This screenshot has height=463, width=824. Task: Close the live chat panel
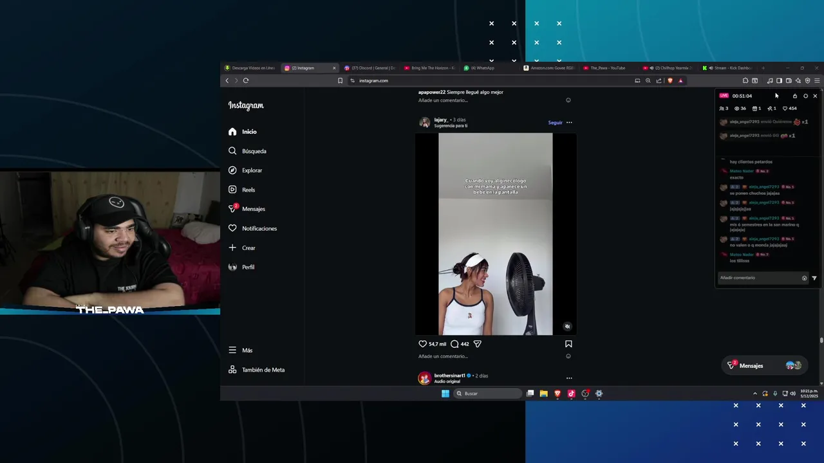pyautogui.click(x=815, y=96)
